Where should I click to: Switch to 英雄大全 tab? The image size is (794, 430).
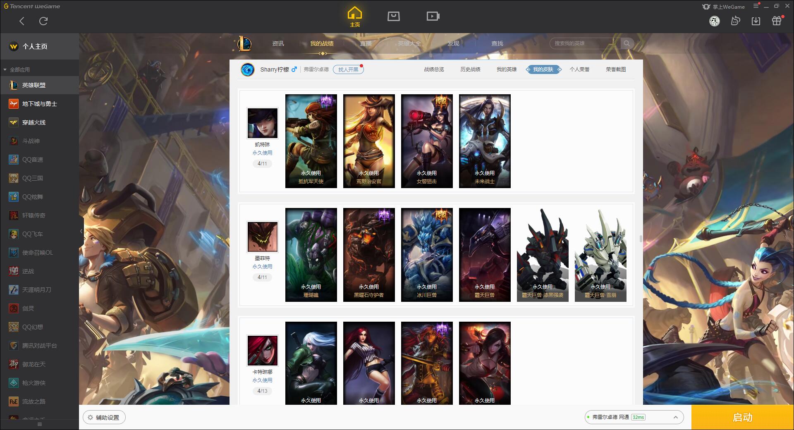[409, 43]
